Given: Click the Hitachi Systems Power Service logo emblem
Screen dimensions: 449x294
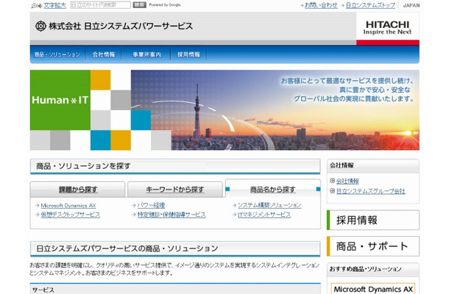Looking at the screenshot, I should pyautogui.click(x=40, y=26).
